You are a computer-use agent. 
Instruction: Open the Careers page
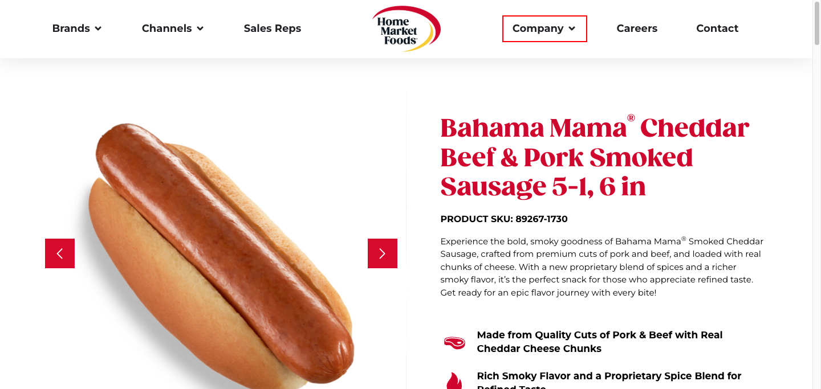(x=637, y=28)
